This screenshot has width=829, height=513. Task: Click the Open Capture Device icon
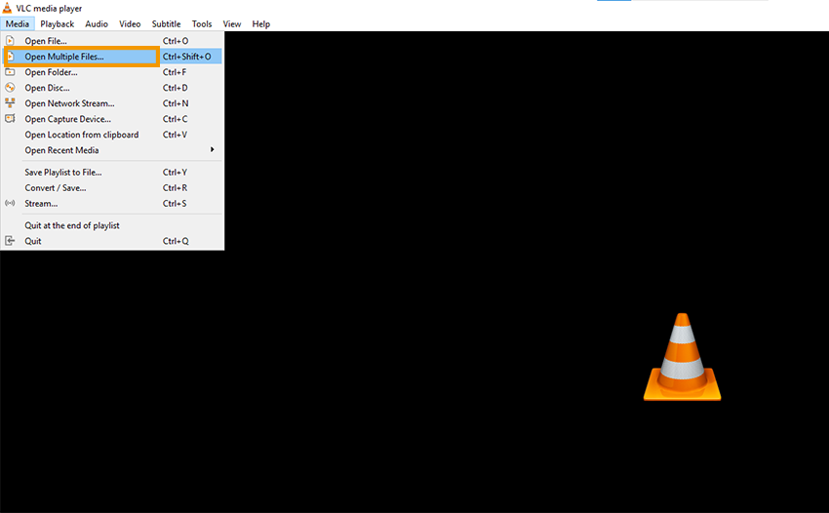click(x=10, y=118)
